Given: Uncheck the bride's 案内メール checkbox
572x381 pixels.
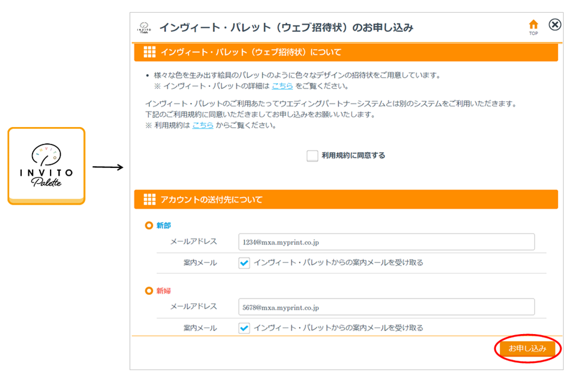Looking at the screenshot, I should click(244, 328).
